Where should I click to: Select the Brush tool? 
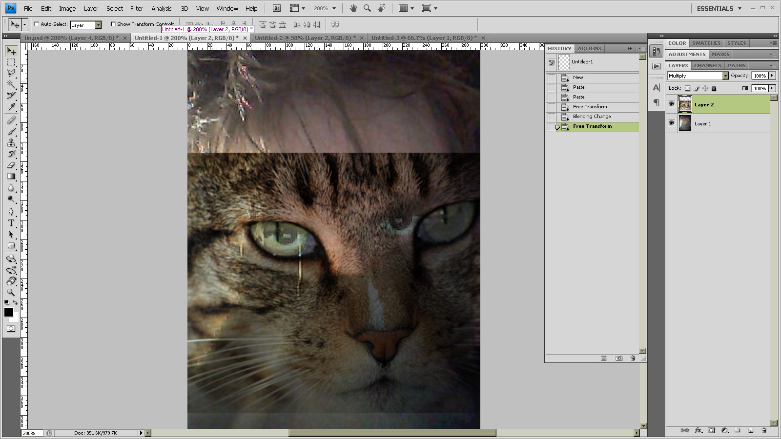(11, 131)
